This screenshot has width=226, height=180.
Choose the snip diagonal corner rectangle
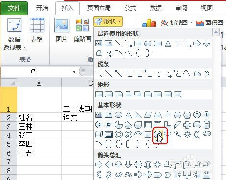tap(138, 94)
